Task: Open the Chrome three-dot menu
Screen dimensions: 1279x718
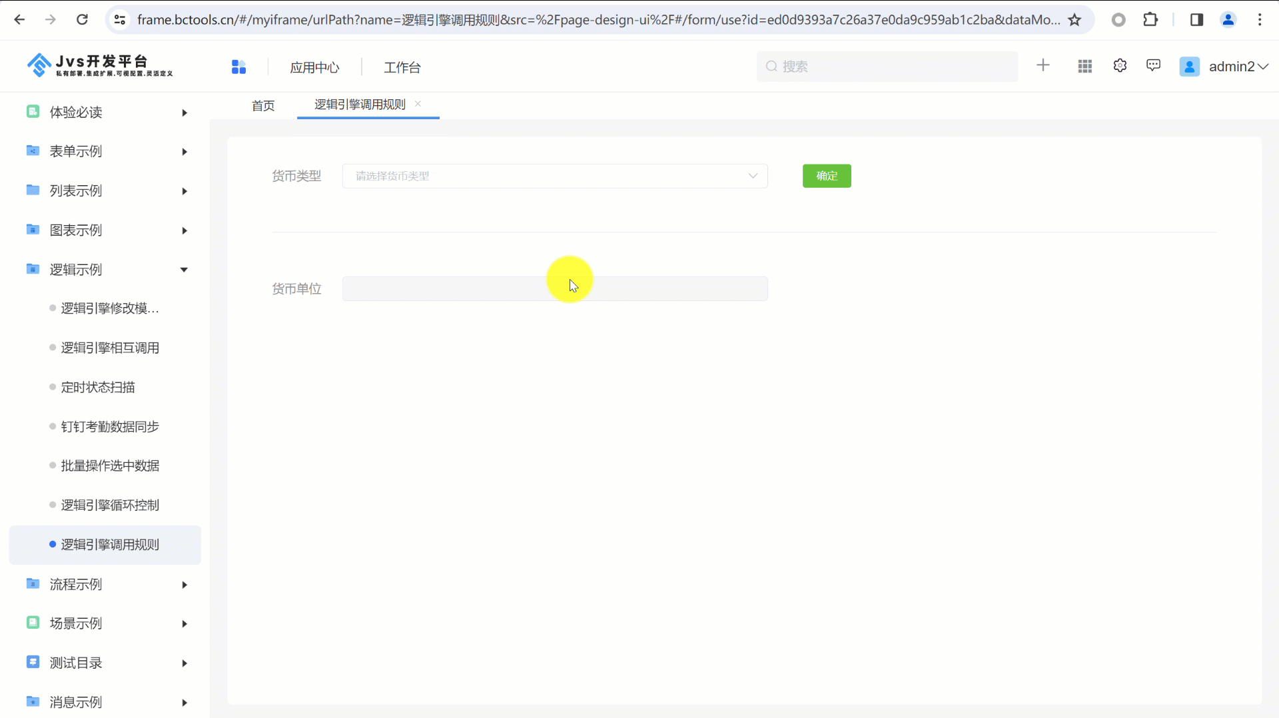Action: (x=1260, y=20)
